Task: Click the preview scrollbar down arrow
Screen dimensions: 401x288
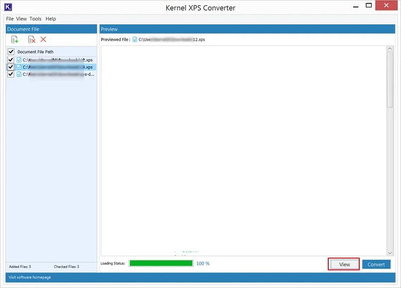Action: pyautogui.click(x=390, y=252)
